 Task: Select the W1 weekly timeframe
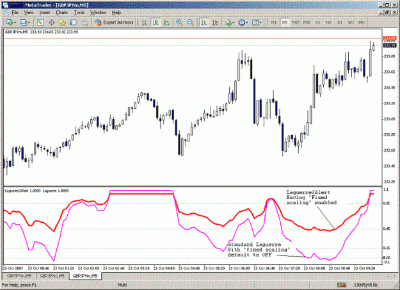click(x=351, y=22)
